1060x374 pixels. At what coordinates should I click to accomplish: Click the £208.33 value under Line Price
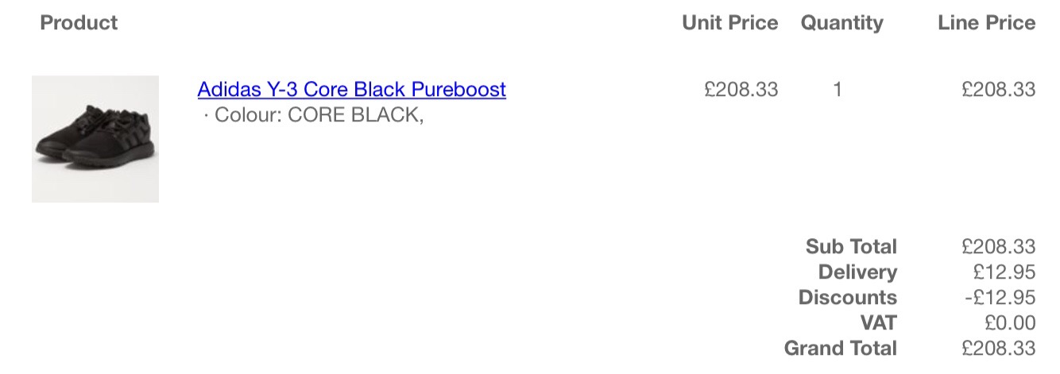click(x=998, y=90)
